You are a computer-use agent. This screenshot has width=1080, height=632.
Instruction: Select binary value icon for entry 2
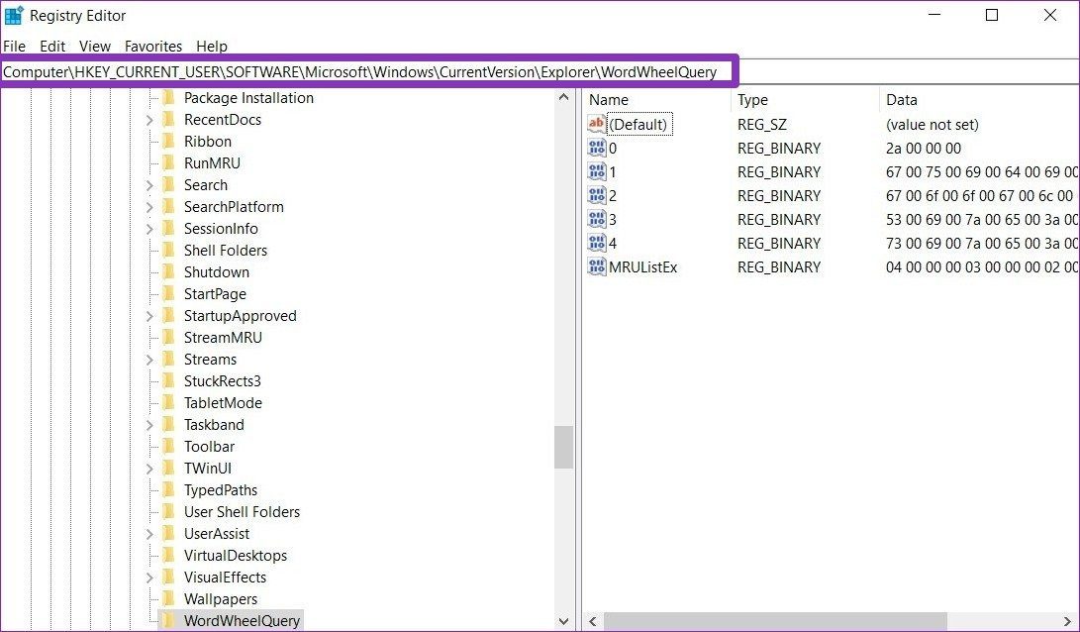coord(597,196)
